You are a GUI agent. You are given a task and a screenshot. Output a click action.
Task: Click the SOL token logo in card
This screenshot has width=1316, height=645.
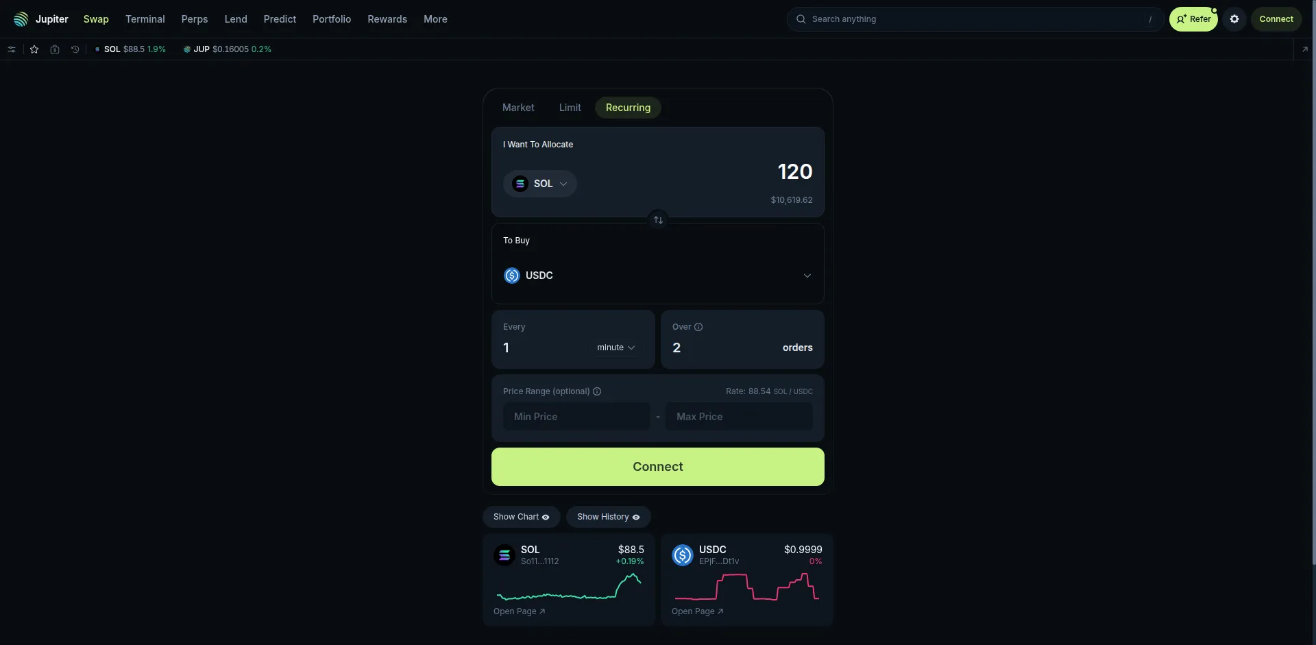pos(504,555)
